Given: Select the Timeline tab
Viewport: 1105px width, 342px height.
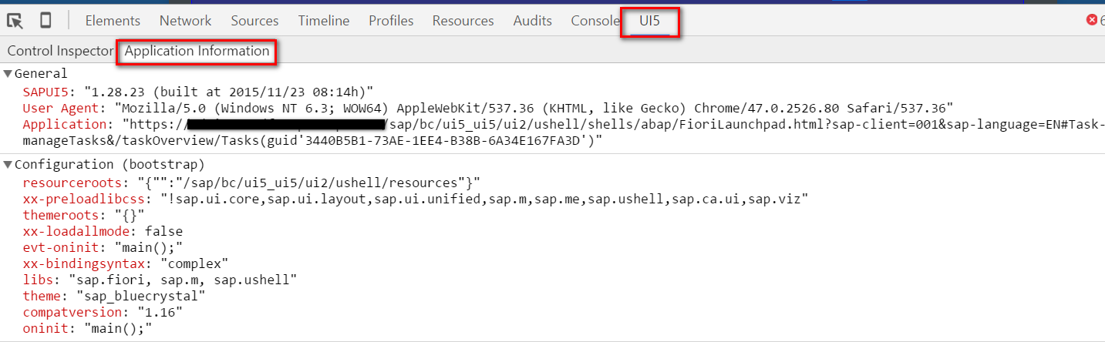Looking at the screenshot, I should (324, 21).
